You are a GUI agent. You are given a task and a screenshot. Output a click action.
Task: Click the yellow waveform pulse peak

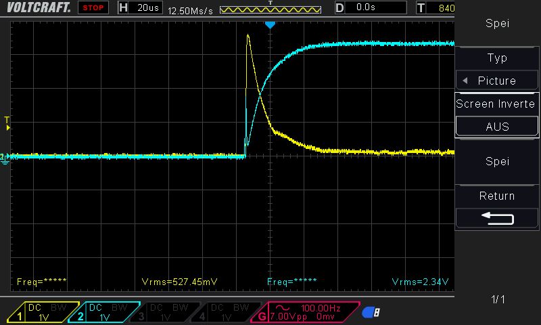(248, 35)
